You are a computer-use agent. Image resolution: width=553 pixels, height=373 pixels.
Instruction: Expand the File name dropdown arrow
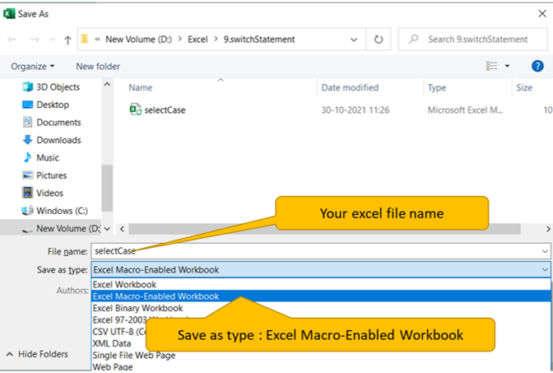coord(545,251)
